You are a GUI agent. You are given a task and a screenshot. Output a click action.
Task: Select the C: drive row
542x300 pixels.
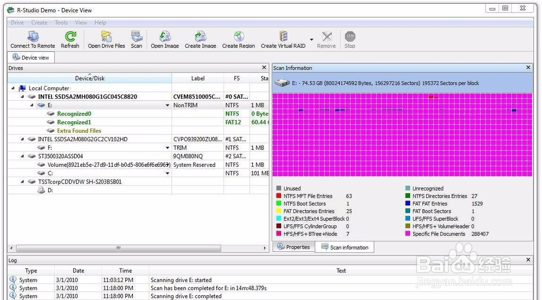138,173
